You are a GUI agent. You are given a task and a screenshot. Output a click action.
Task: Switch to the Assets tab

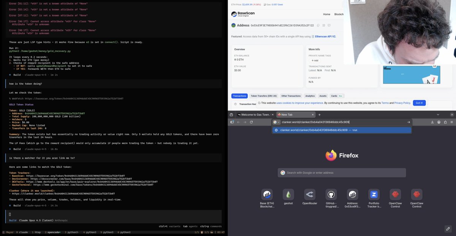pyautogui.click(x=323, y=96)
